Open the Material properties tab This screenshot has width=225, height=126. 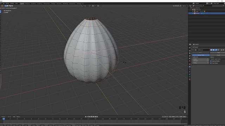tap(190, 79)
